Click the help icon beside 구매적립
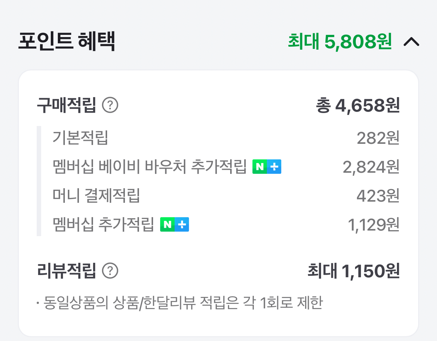This screenshot has height=341, width=437. point(110,106)
